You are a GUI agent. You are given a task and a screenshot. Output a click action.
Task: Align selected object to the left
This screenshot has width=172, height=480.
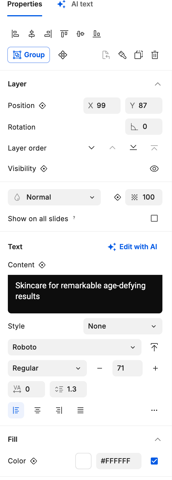point(15,34)
